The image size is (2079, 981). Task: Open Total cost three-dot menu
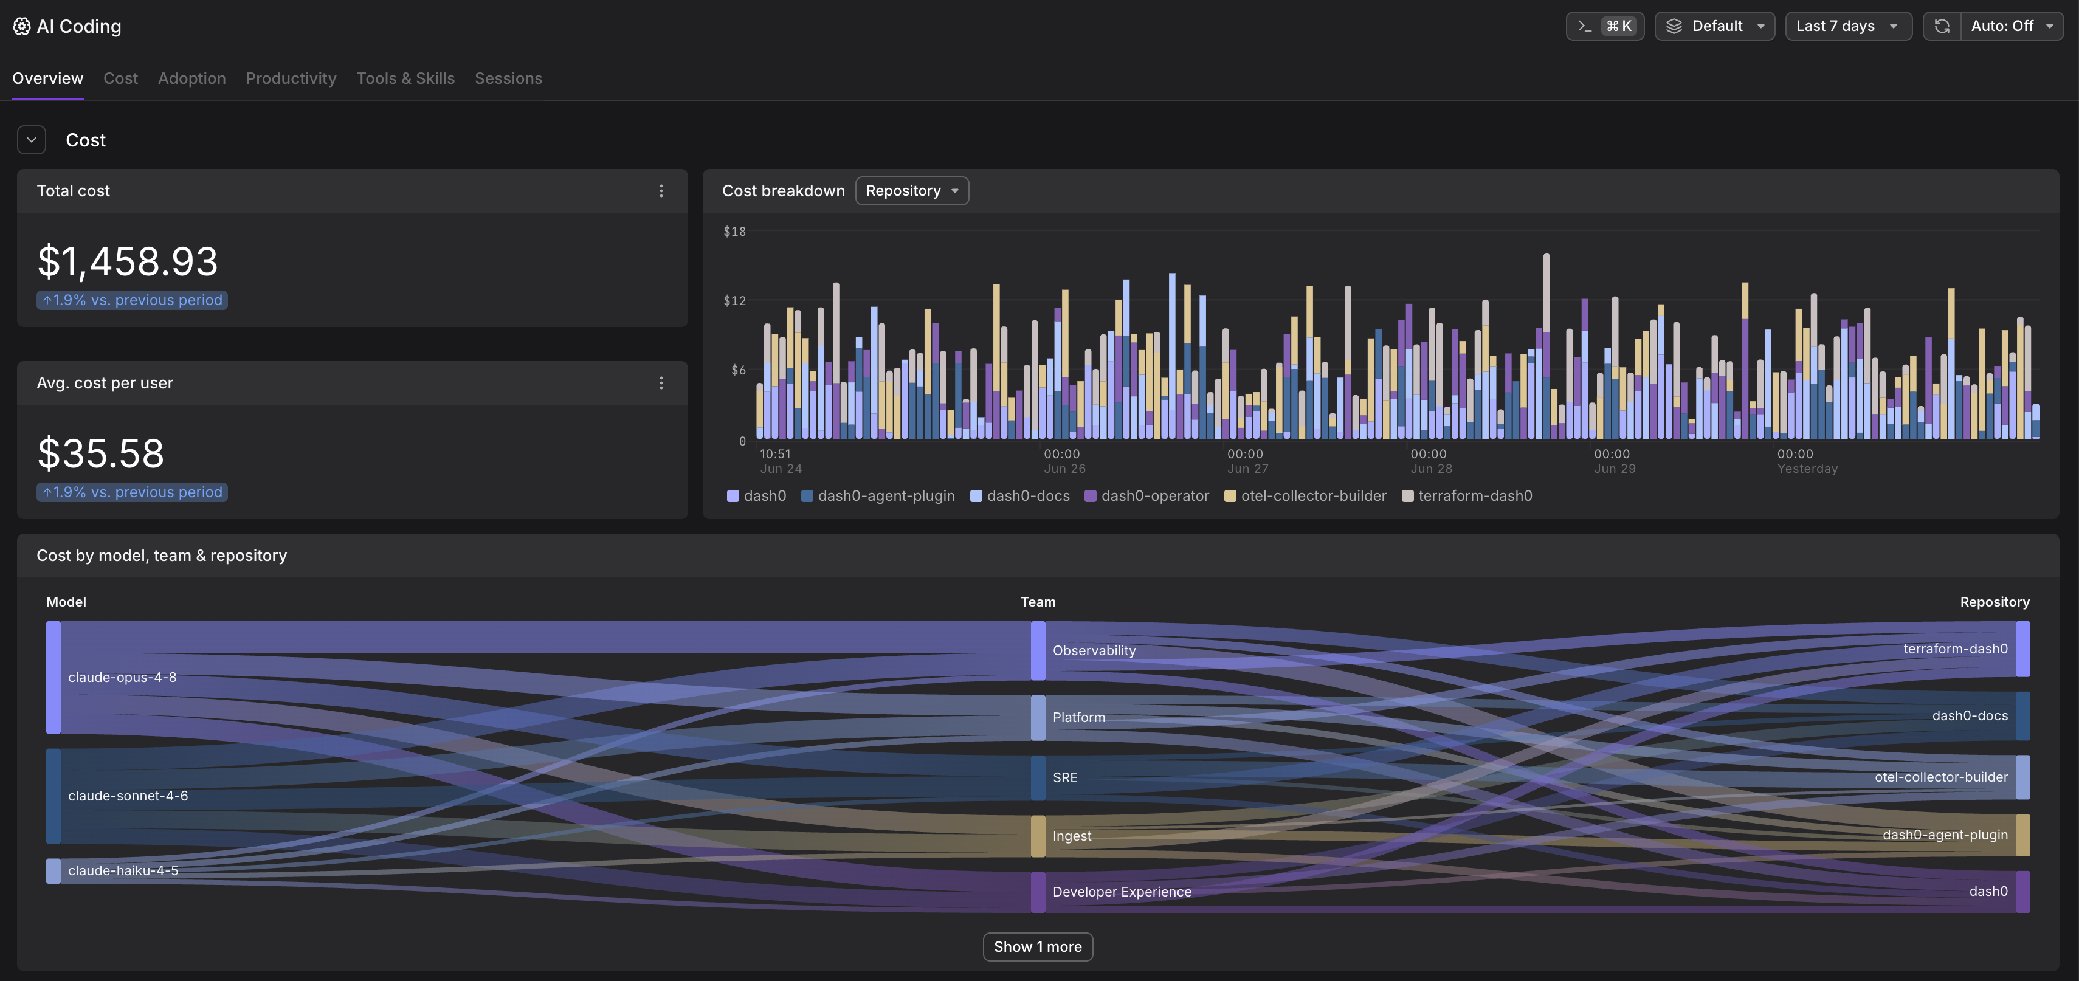661,191
